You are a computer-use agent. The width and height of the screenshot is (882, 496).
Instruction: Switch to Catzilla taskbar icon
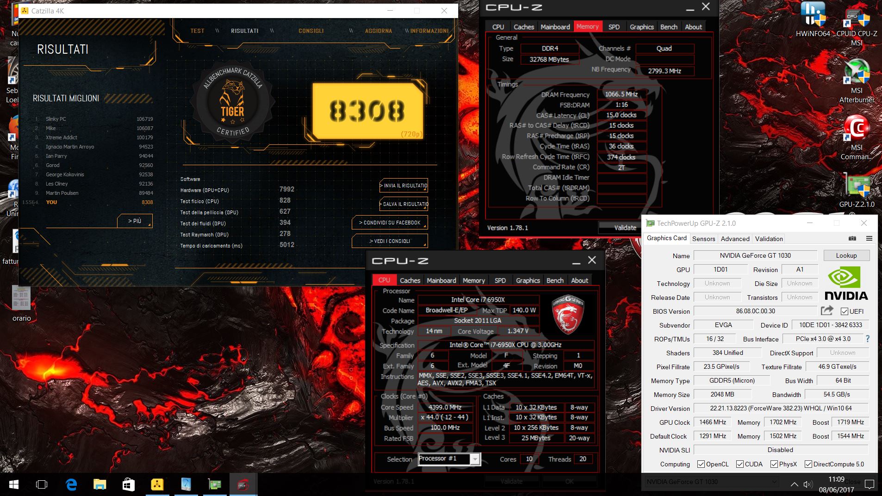157,484
